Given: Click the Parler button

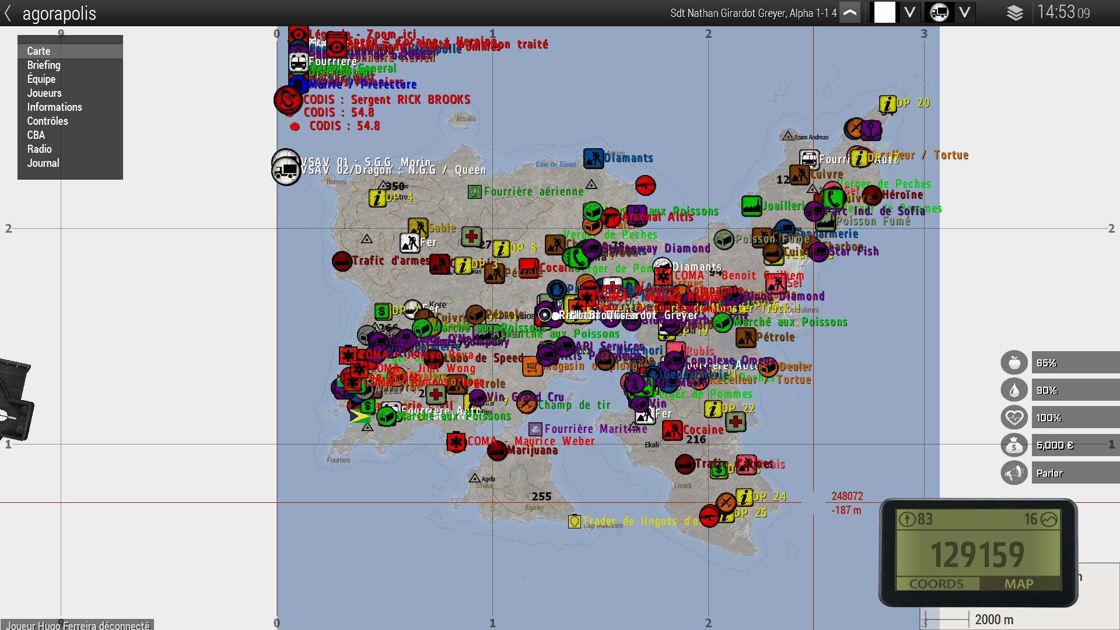Looking at the screenshot, I should click(1076, 473).
